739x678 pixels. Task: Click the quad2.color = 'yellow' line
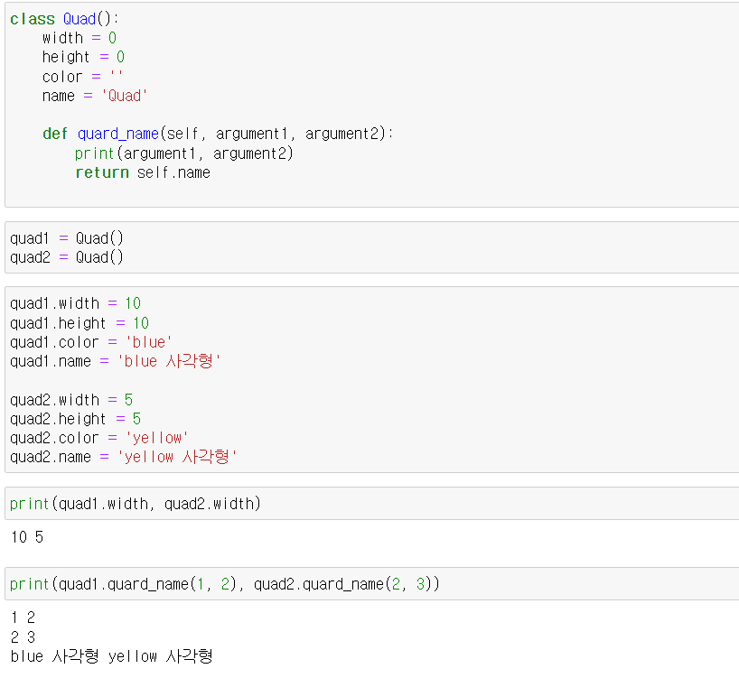point(99,438)
